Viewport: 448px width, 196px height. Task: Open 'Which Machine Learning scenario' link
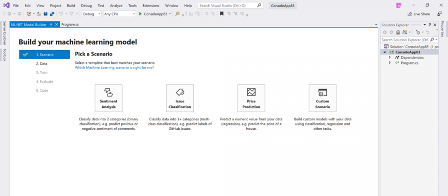pyautogui.click(x=114, y=68)
